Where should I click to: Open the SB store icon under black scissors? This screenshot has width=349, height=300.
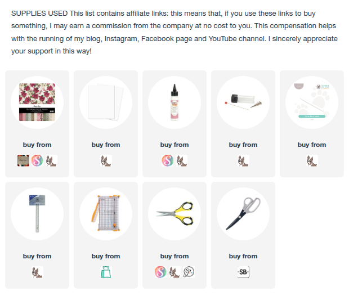243,272
